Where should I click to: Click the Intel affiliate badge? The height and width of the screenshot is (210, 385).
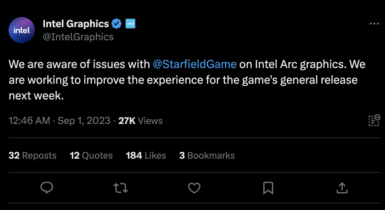[x=130, y=23]
